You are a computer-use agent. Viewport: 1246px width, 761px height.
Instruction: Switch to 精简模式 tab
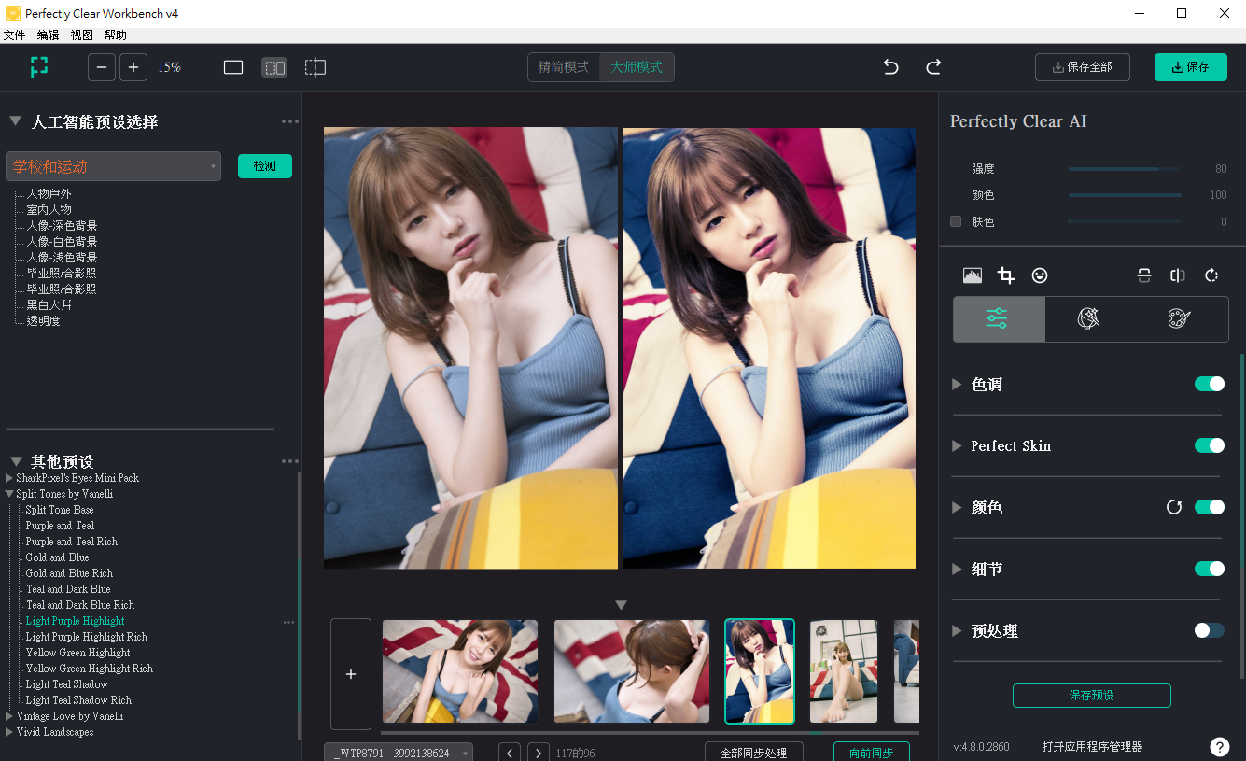[564, 67]
